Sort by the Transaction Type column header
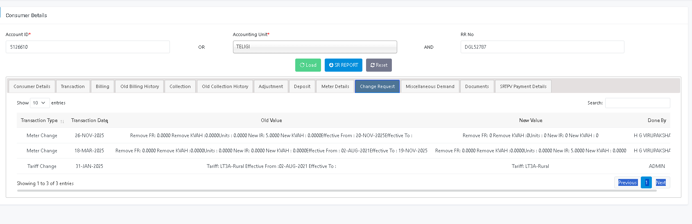Screen dimensions: 692x224 [42, 120]
